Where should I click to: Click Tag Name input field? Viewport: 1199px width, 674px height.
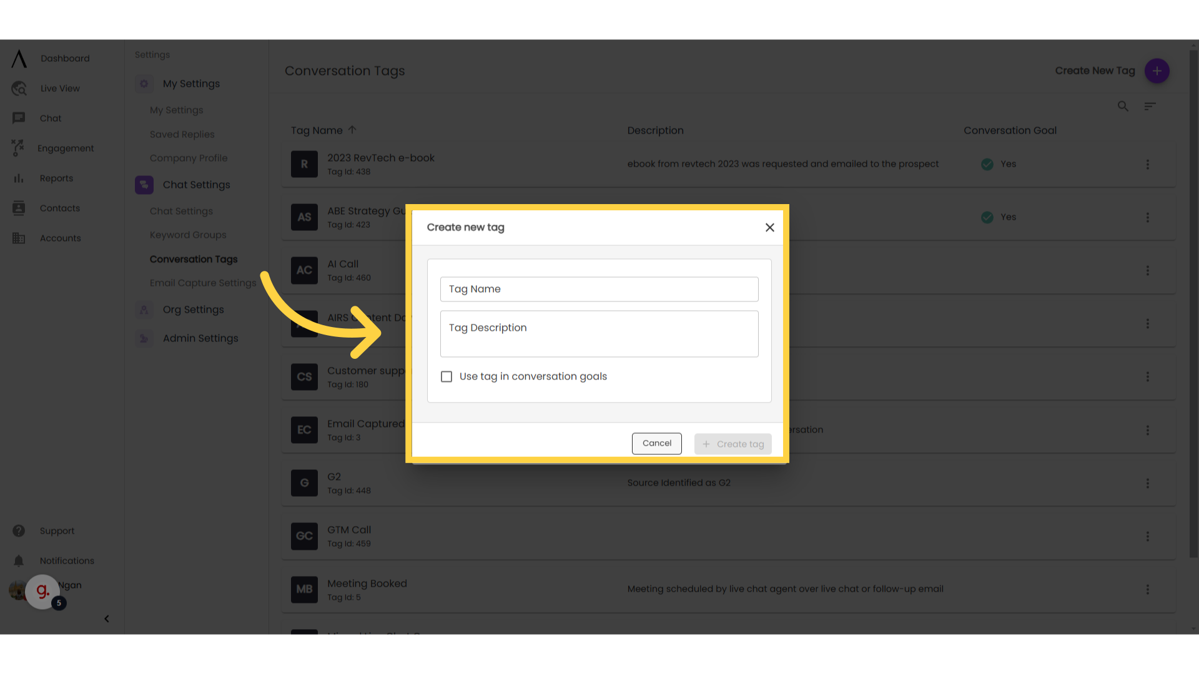point(599,288)
